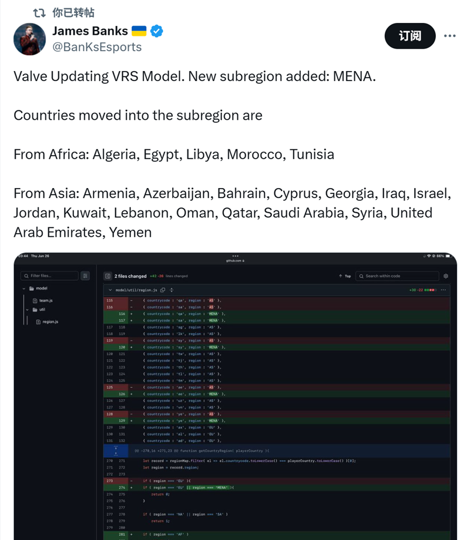This screenshot has width=470, height=540.
Task: Open the diff settings gear icon
Action: coord(446,276)
